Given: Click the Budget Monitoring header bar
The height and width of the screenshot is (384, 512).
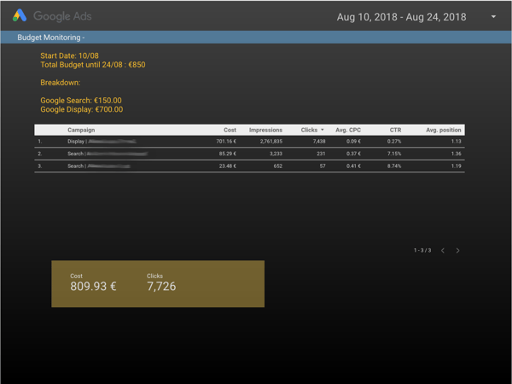Looking at the screenshot, I should pos(256,38).
